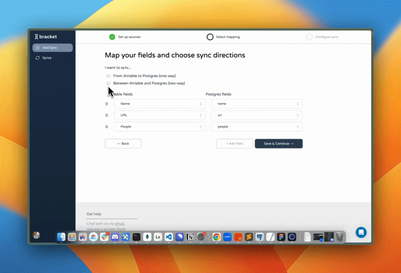Click the Map your fields heading
The width and height of the screenshot is (401, 273).
[175, 55]
